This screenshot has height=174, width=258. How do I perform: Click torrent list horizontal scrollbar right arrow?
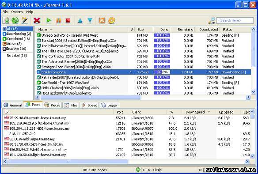pos(248,97)
